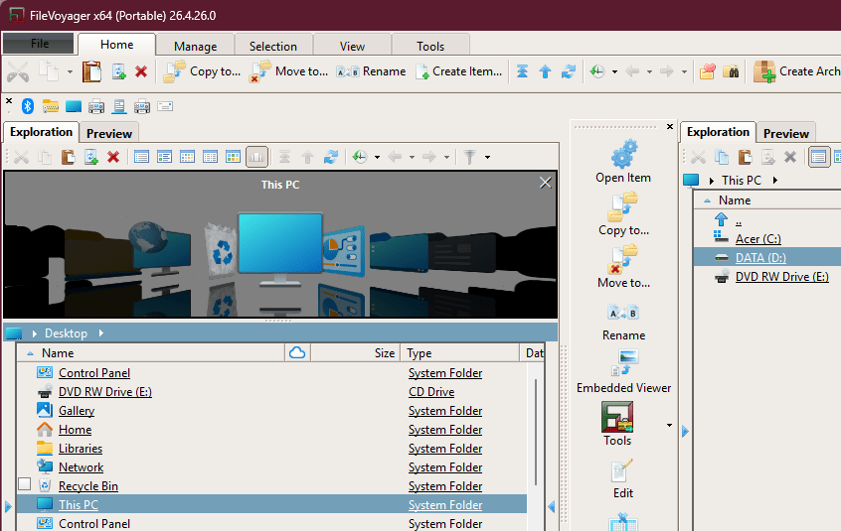Click the refresh icon in left pane toolbar
Viewport: 841px width, 531px height.
[331, 157]
